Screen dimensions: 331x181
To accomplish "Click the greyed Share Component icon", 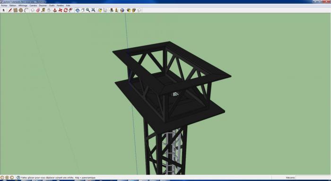I will click(139, 10).
